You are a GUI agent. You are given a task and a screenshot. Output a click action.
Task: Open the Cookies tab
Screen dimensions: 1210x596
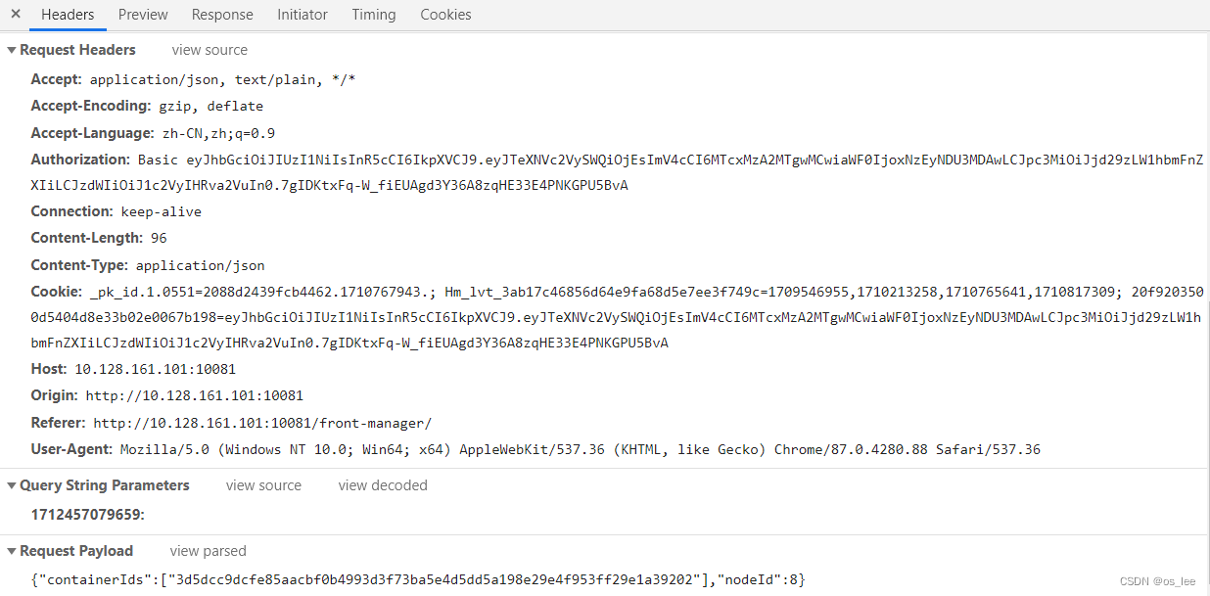tap(445, 14)
